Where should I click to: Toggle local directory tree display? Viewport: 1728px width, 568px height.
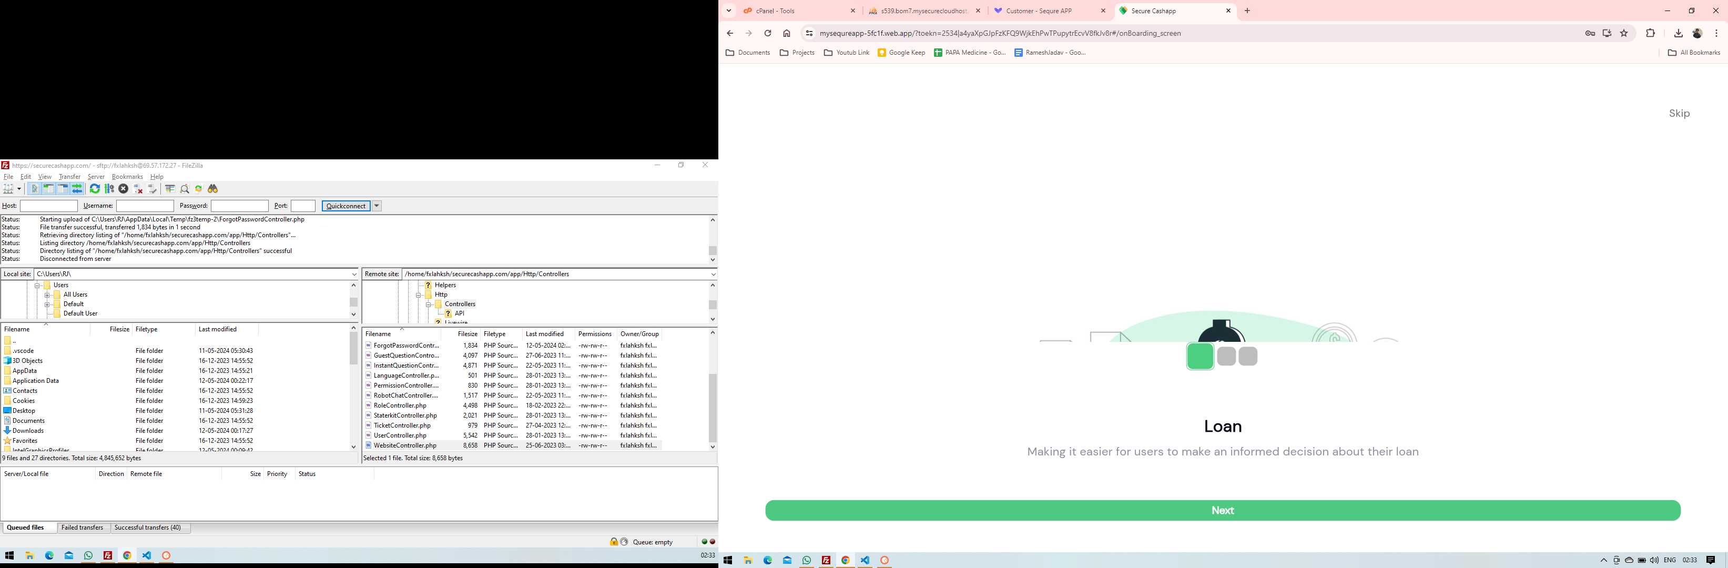click(49, 189)
